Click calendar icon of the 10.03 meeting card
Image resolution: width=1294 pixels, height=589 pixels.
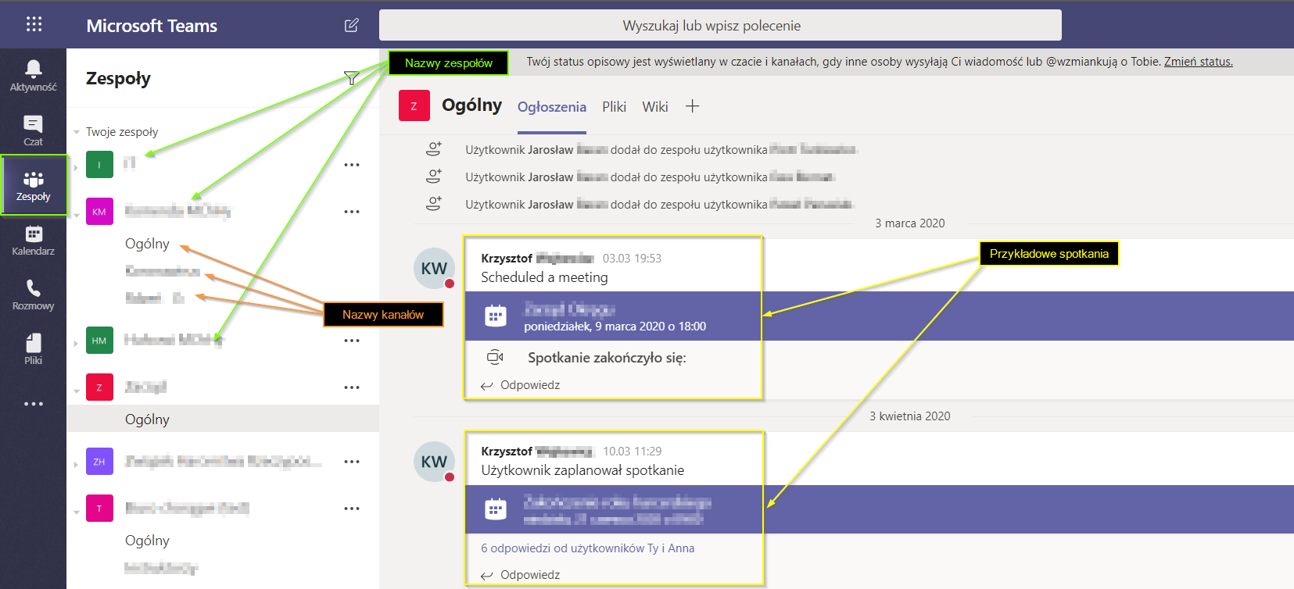pos(496,509)
